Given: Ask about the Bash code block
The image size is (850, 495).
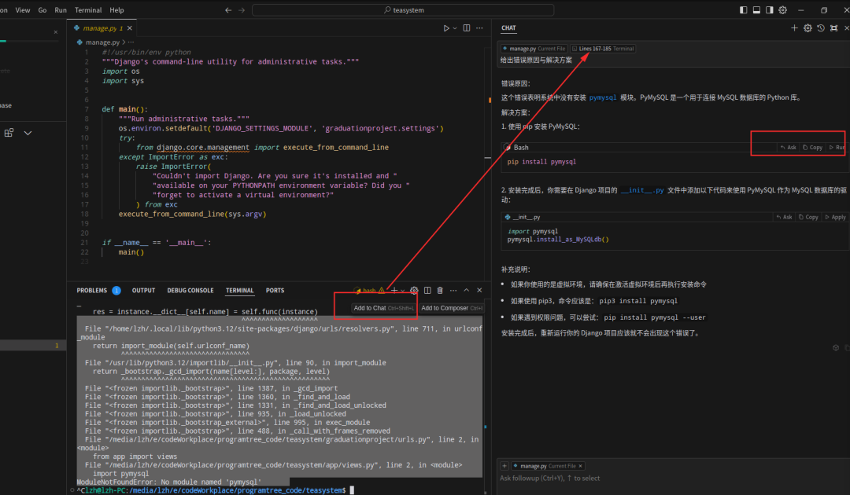Looking at the screenshot, I should (x=788, y=147).
